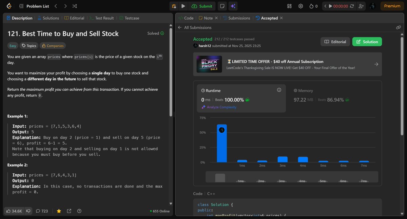Open the Submissions tab
Image resolution: width=407 pixels, height=219 pixels.
coord(236,18)
